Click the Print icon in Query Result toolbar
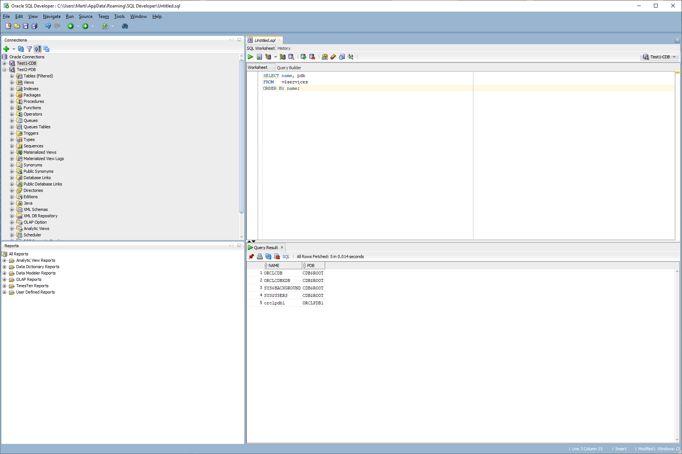This screenshot has width=682, height=454. click(x=260, y=257)
